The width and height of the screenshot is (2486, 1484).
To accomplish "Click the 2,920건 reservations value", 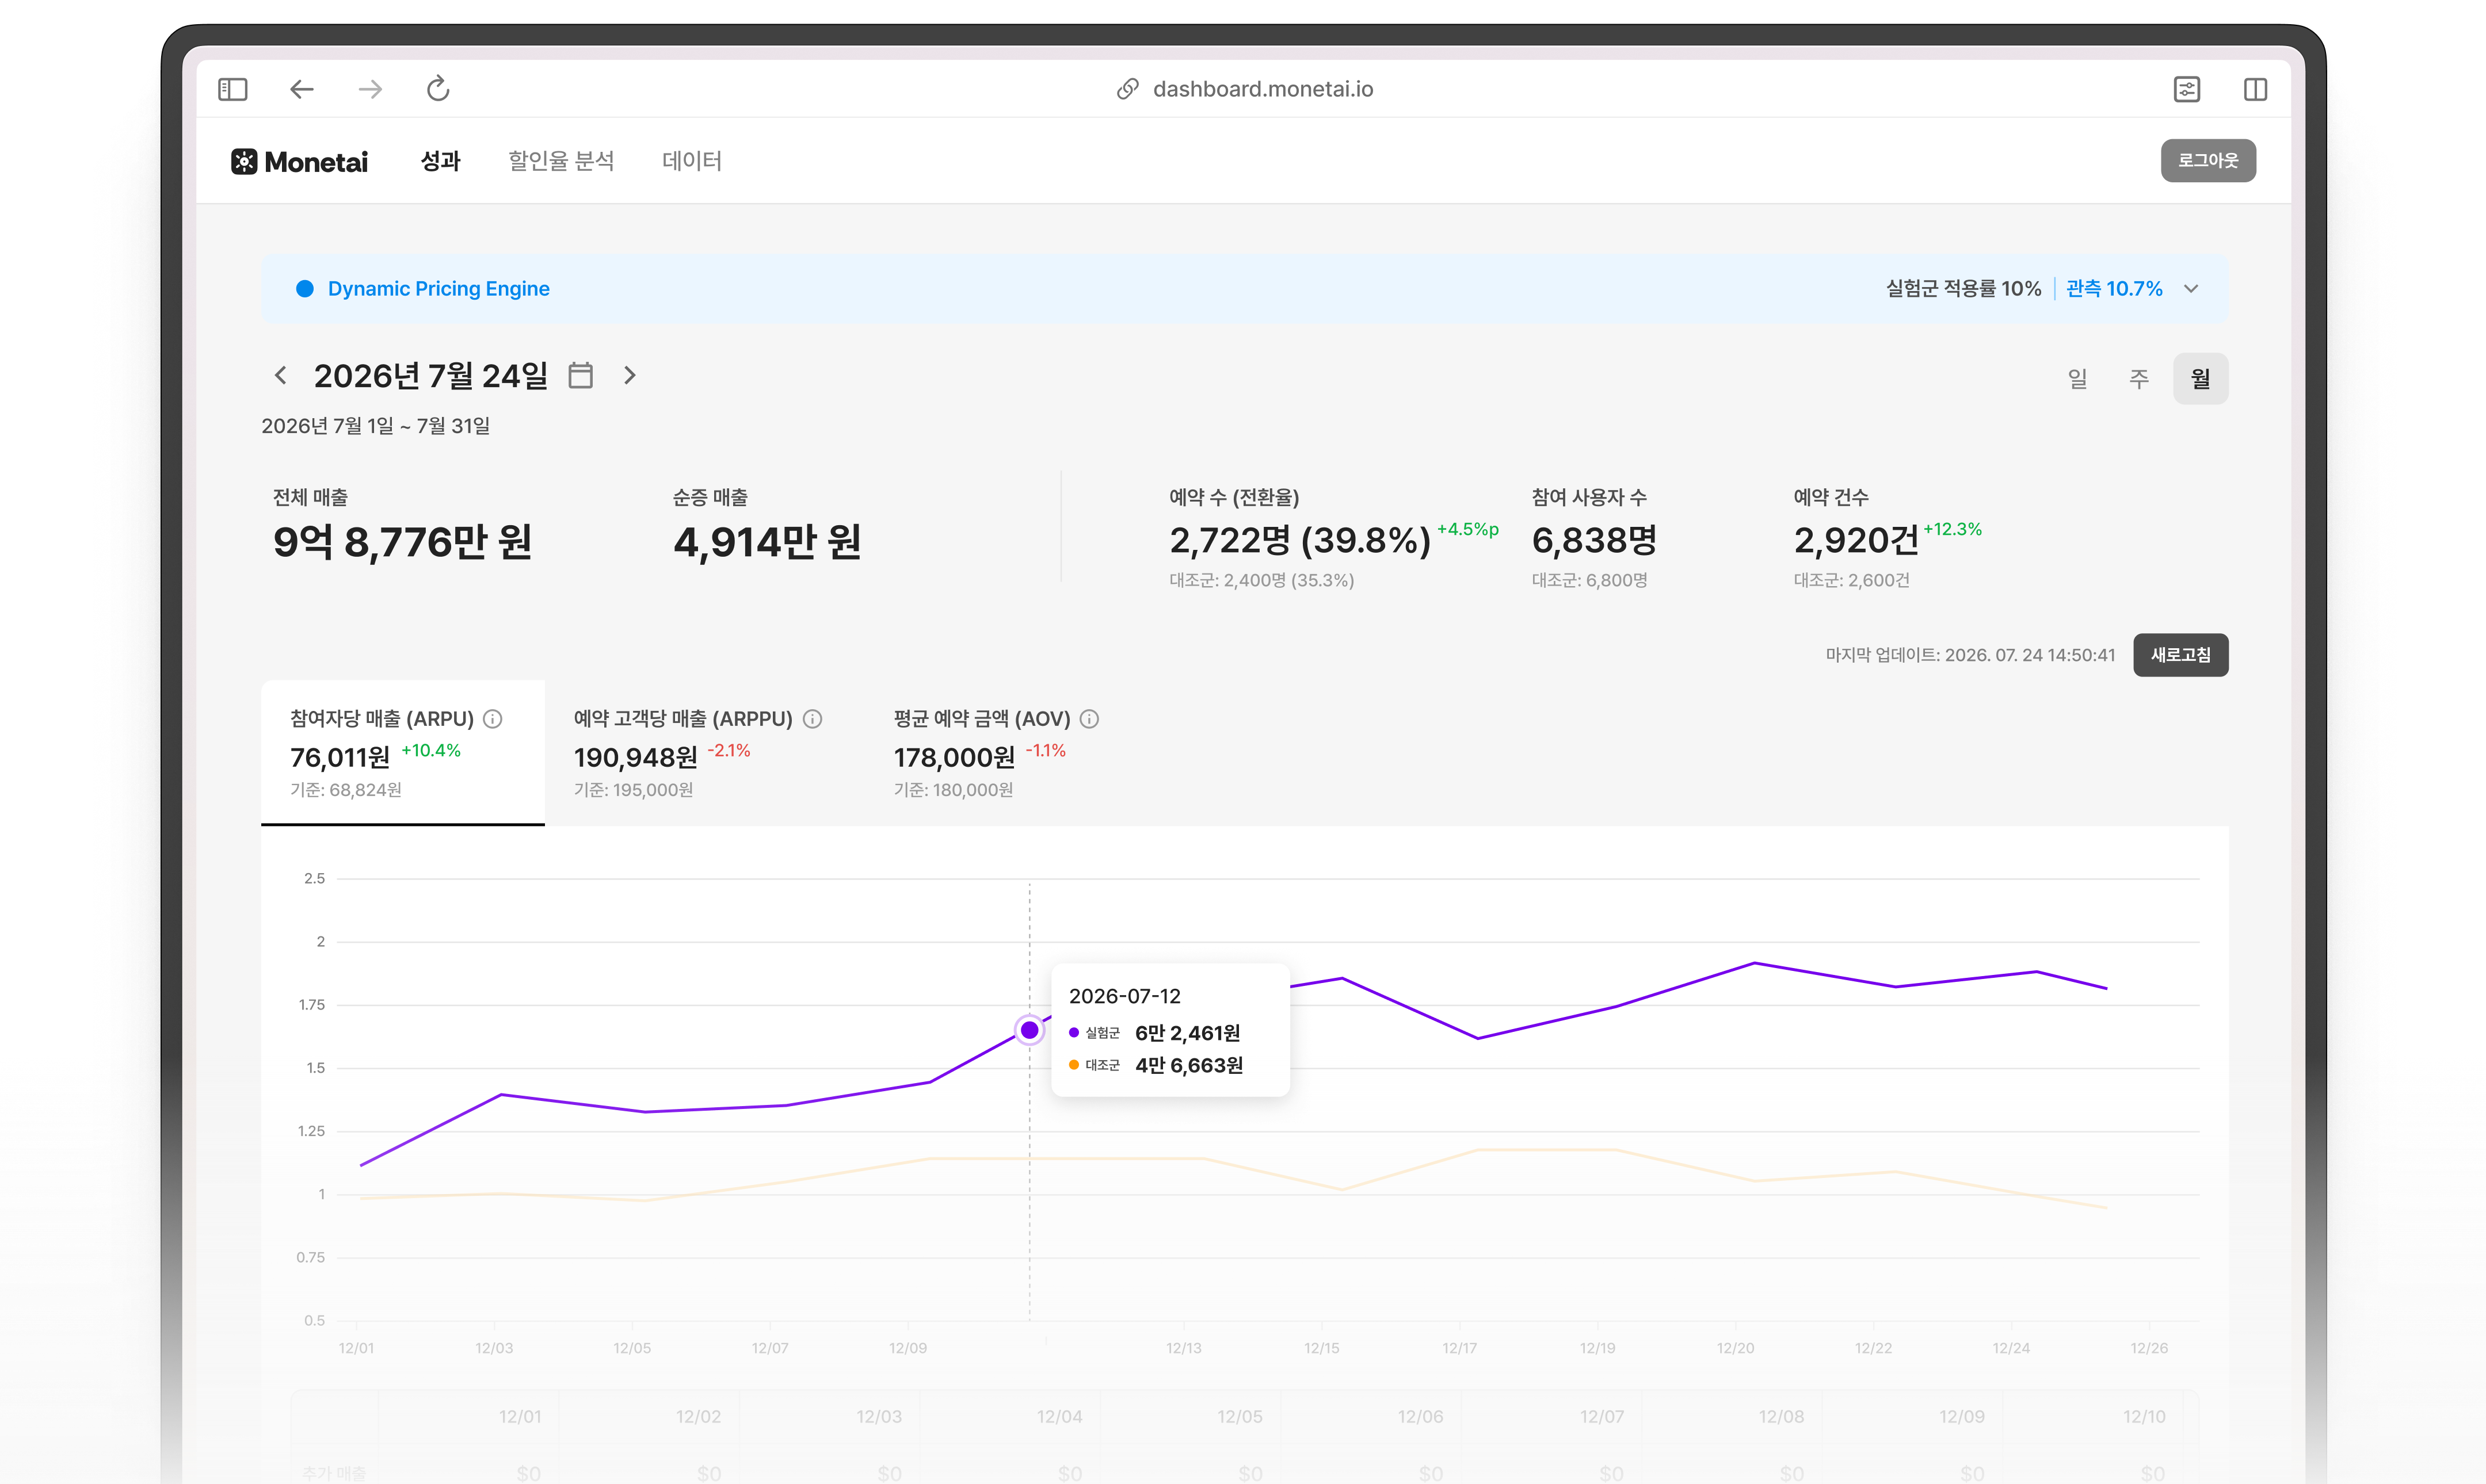I will click(x=1856, y=541).
